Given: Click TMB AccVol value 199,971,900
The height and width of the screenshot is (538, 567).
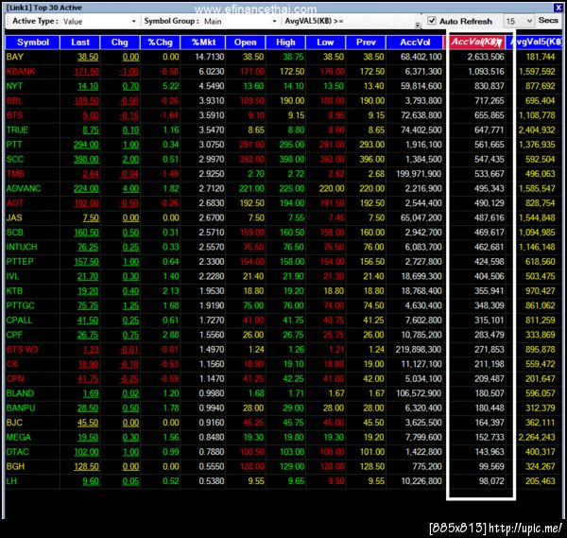Looking at the screenshot, I should (419, 174).
